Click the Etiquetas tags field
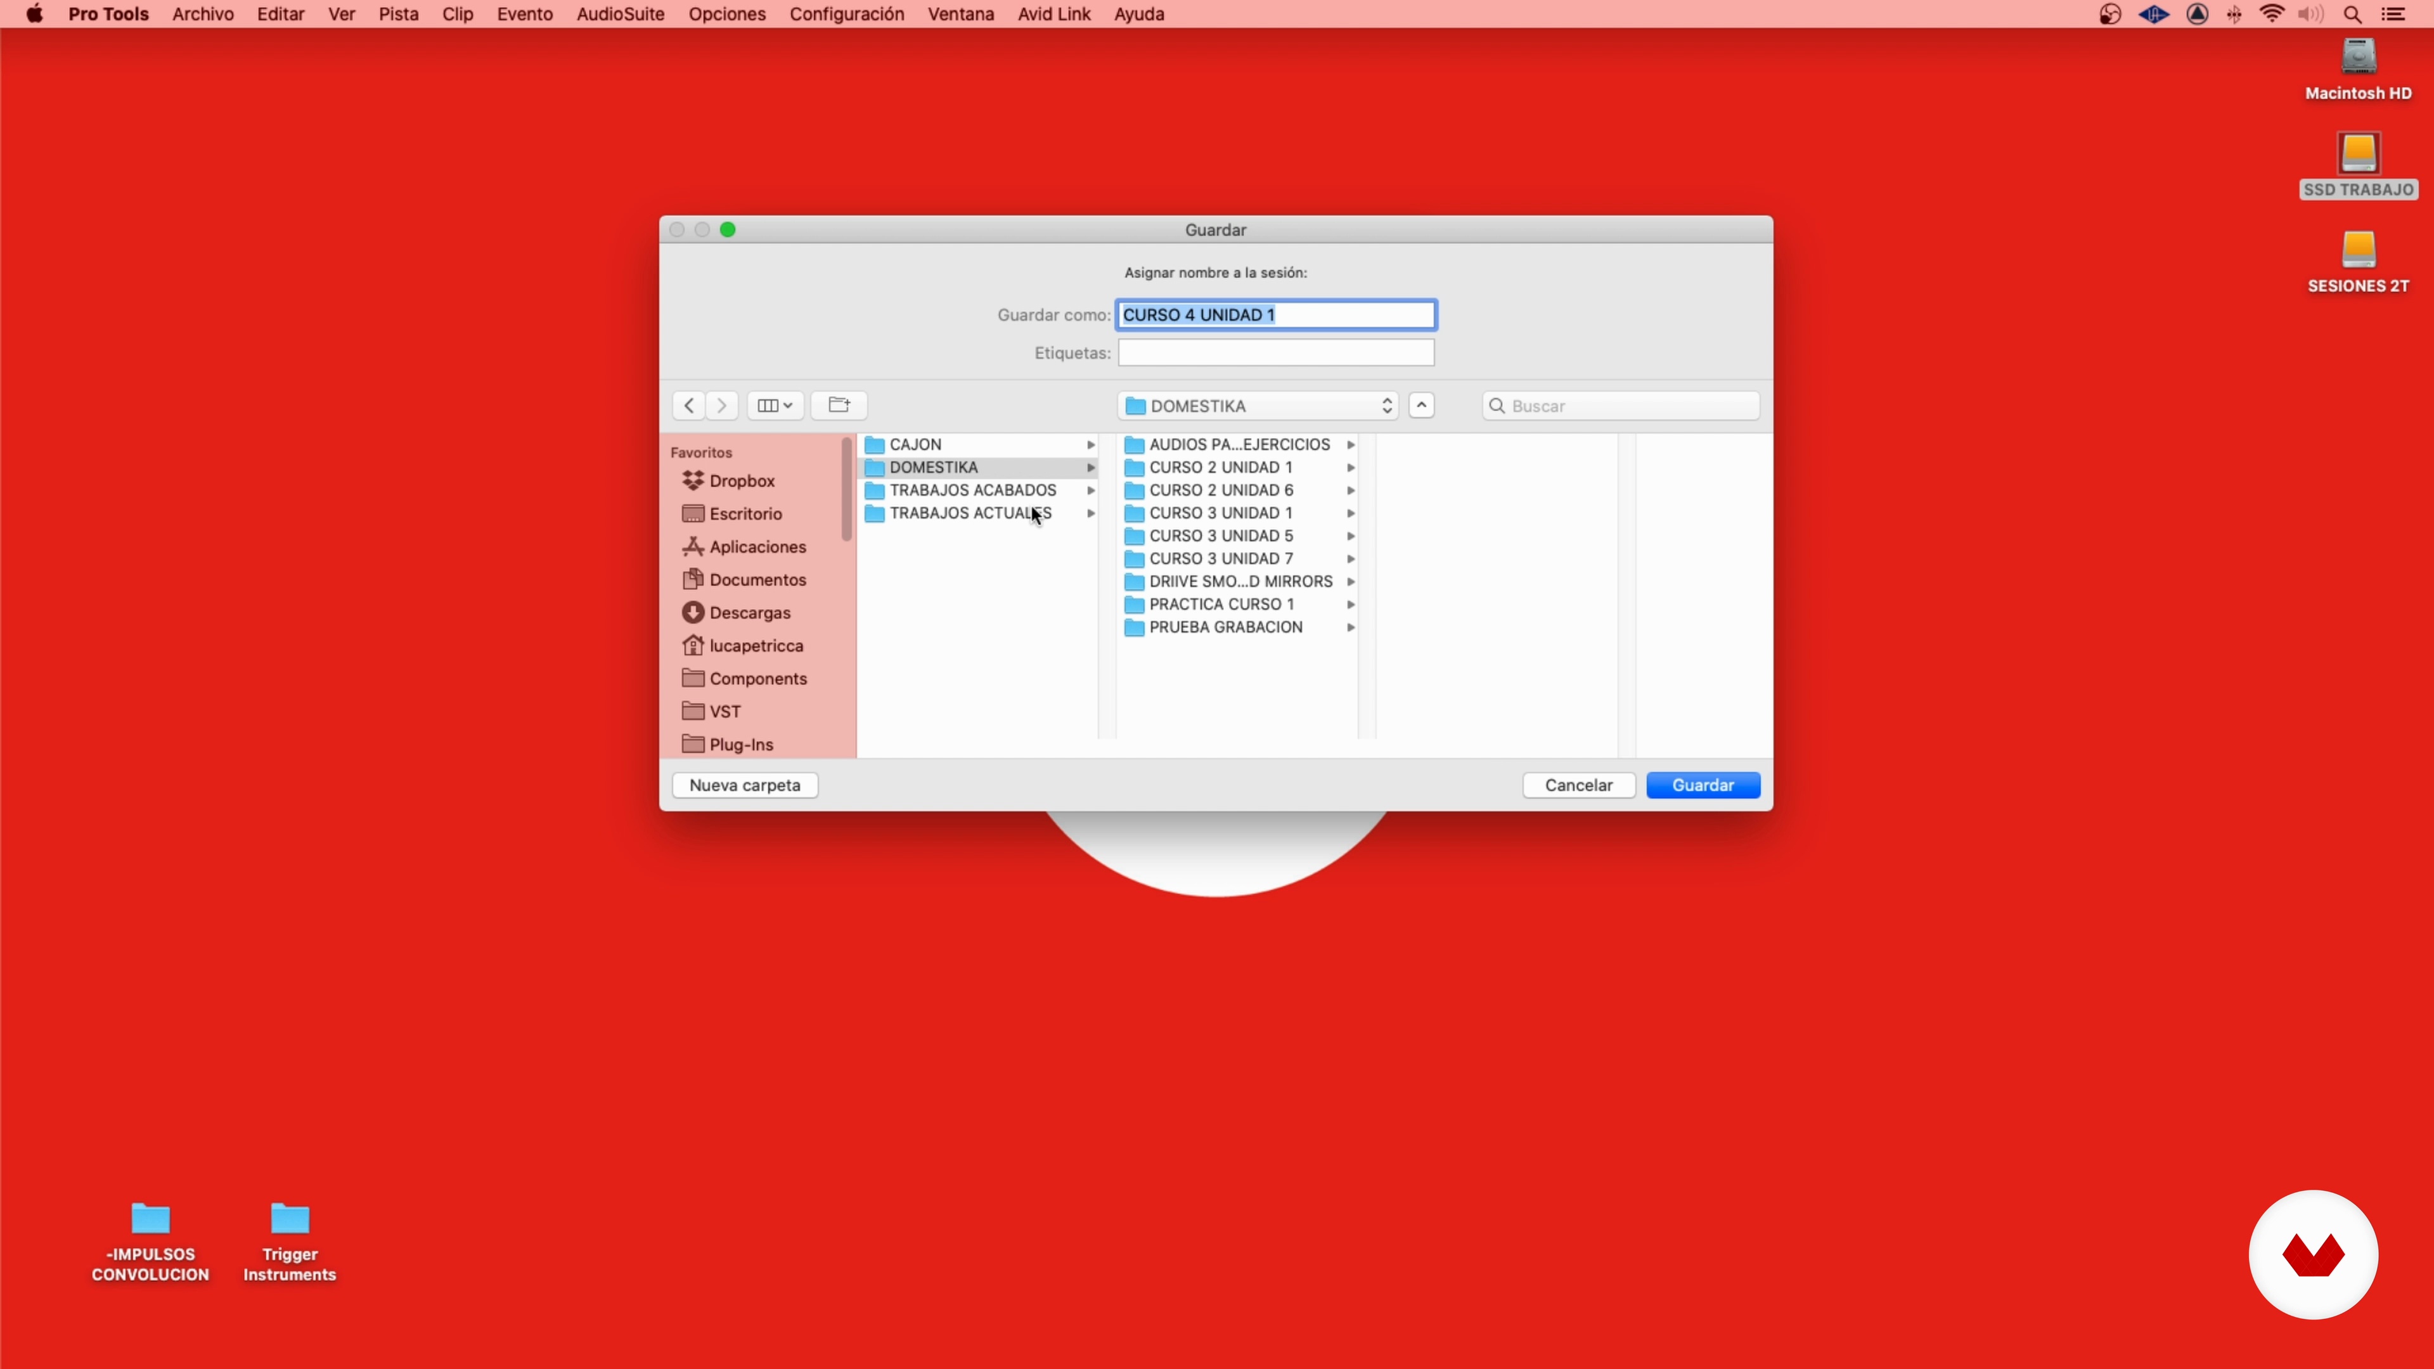The image size is (2434, 1369). click(1275, 352)
